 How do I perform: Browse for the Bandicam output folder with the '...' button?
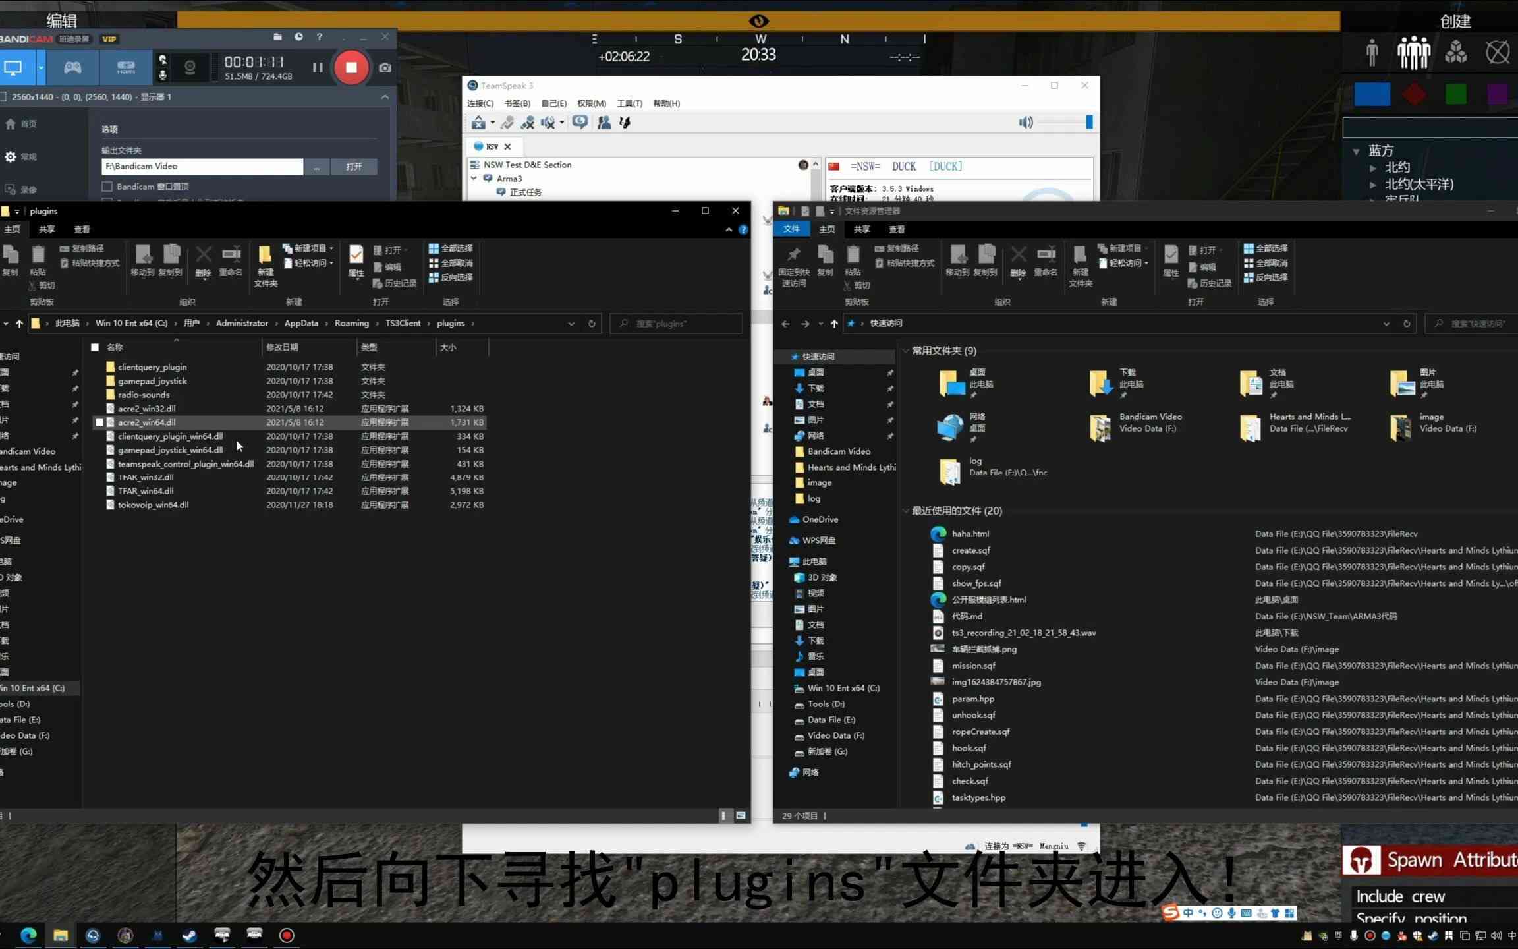click(x=317, y=167)
